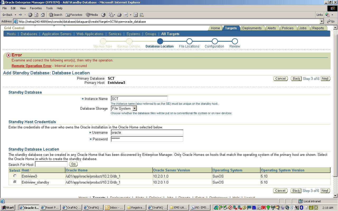Click top Cancel button
This screenshot has height=211, width=338.
pos(280,79)
